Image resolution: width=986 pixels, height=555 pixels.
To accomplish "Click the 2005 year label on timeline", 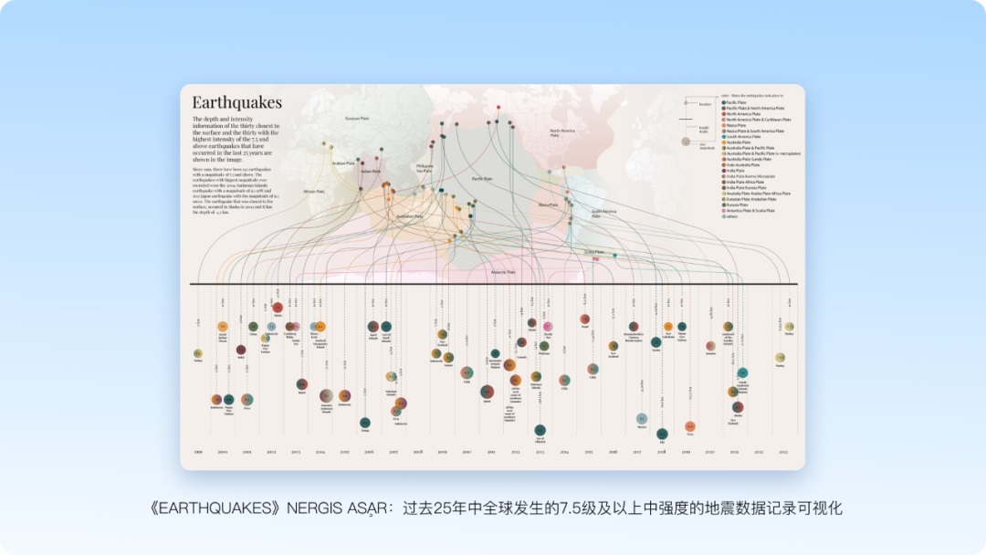I will click(344, 452).
